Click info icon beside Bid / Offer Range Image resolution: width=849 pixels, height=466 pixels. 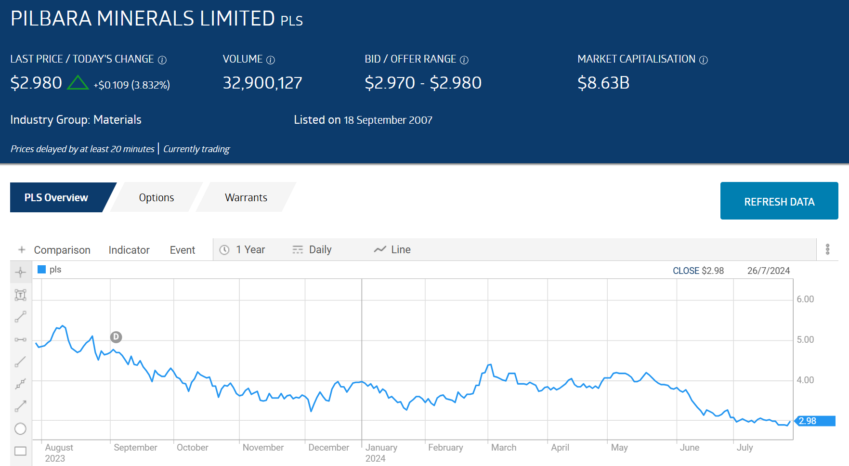(x=464, y=60)
